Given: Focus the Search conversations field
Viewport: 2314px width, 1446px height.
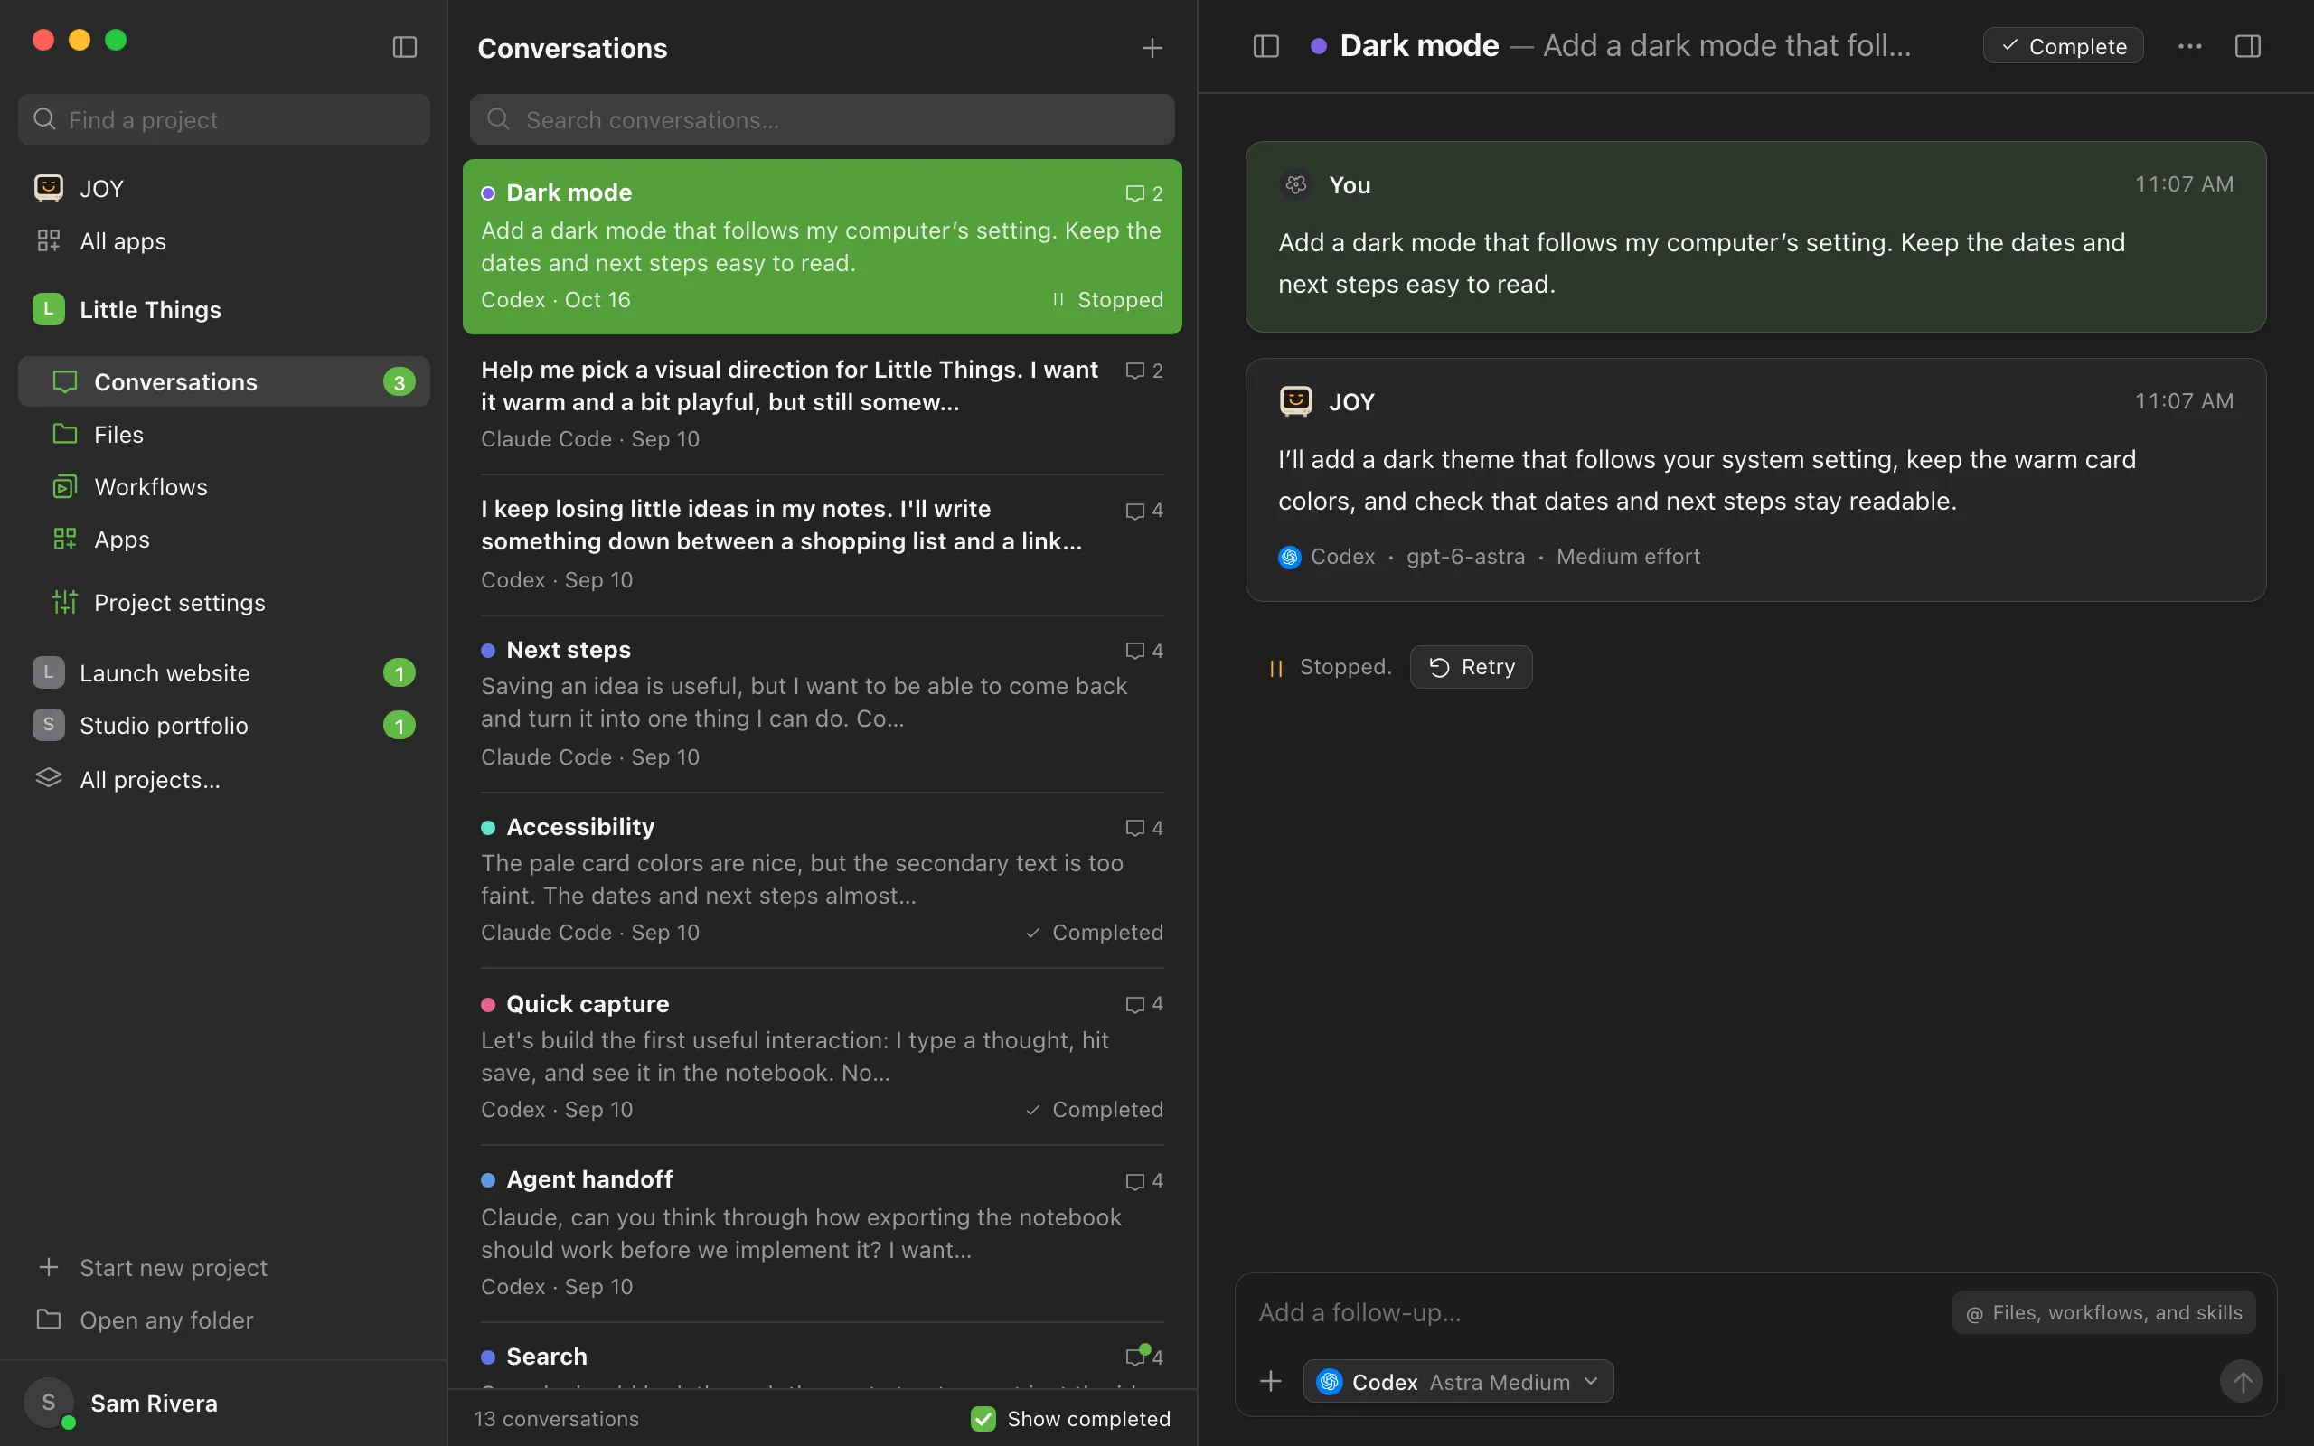Looking at the screenshot, I should (x=822, y=119).
